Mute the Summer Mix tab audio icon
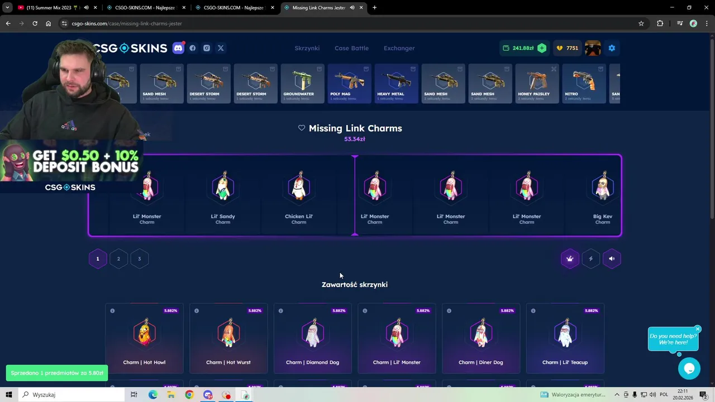 (86, 8)
